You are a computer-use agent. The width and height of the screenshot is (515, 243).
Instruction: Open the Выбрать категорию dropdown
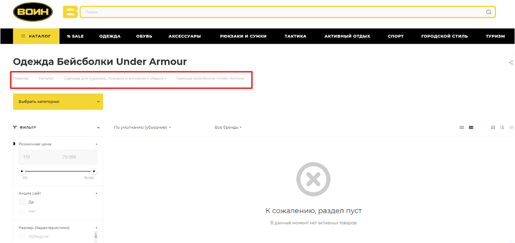point(58,102)
